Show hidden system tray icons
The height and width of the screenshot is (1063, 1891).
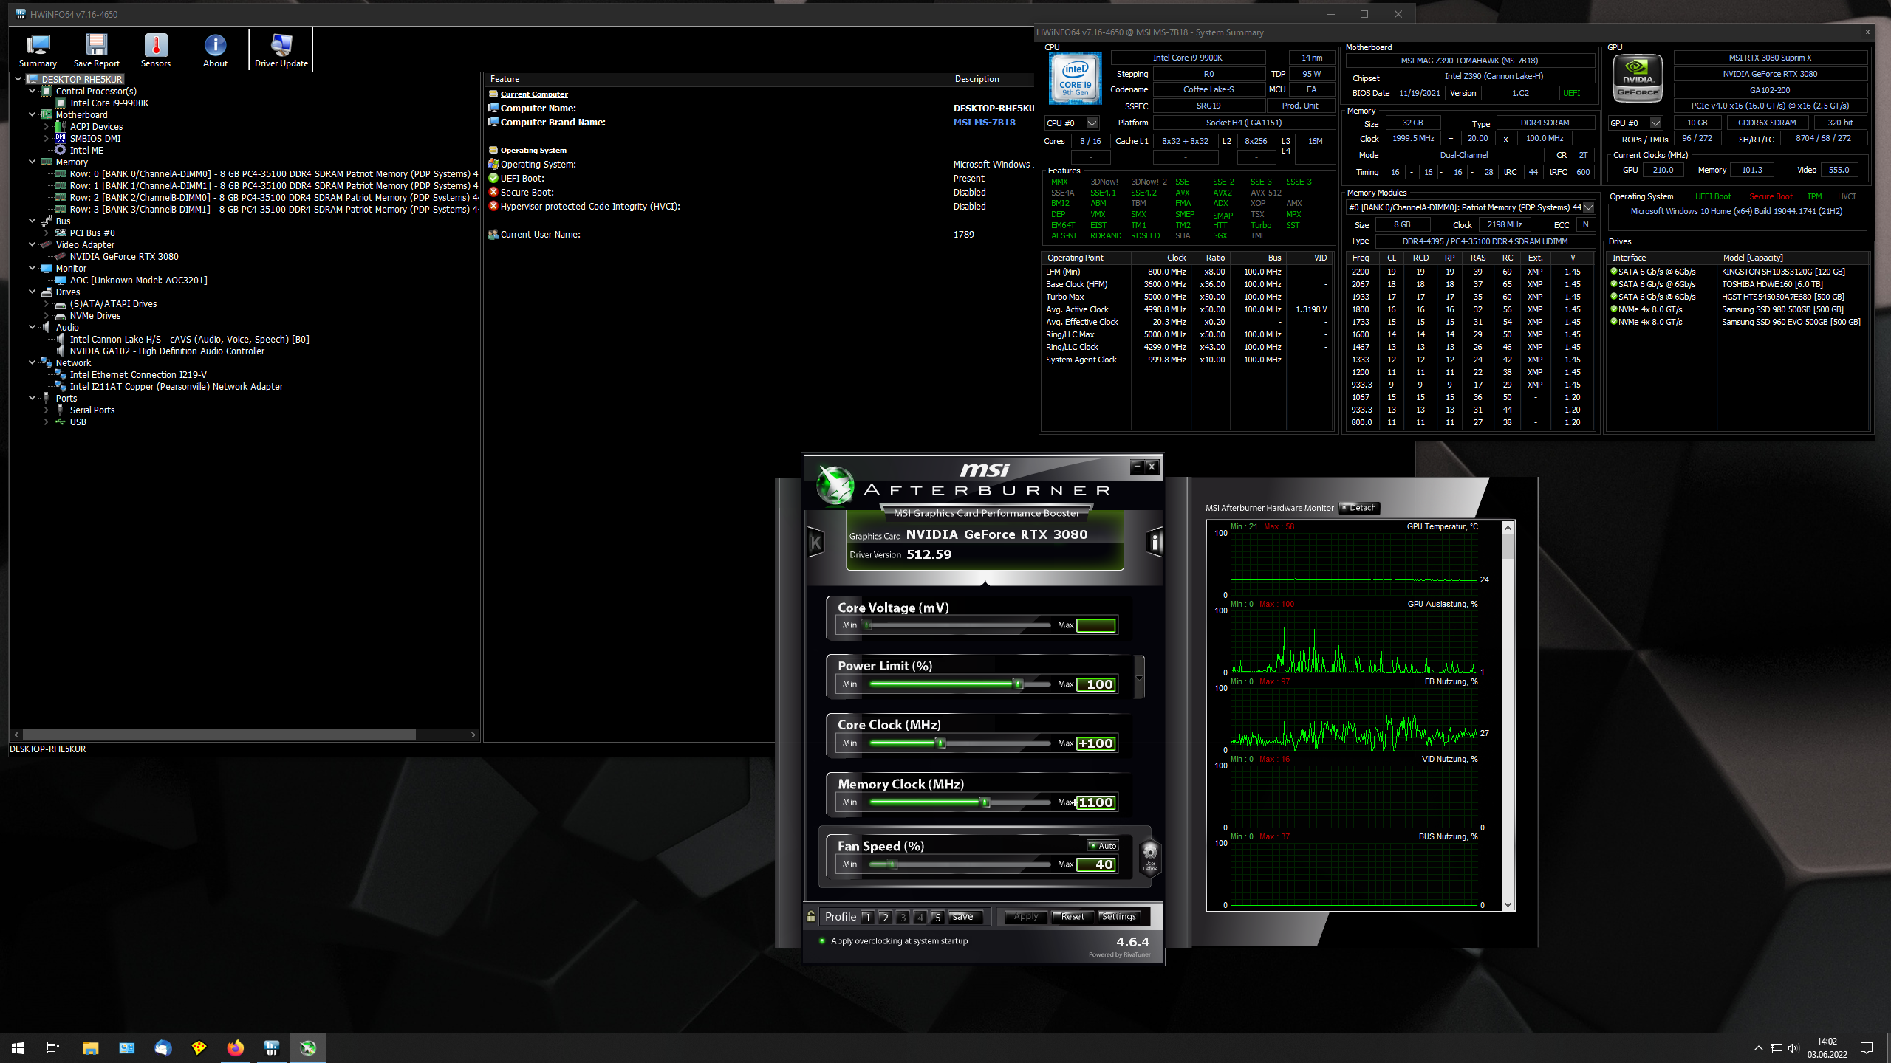(x=1759, y=1047)
